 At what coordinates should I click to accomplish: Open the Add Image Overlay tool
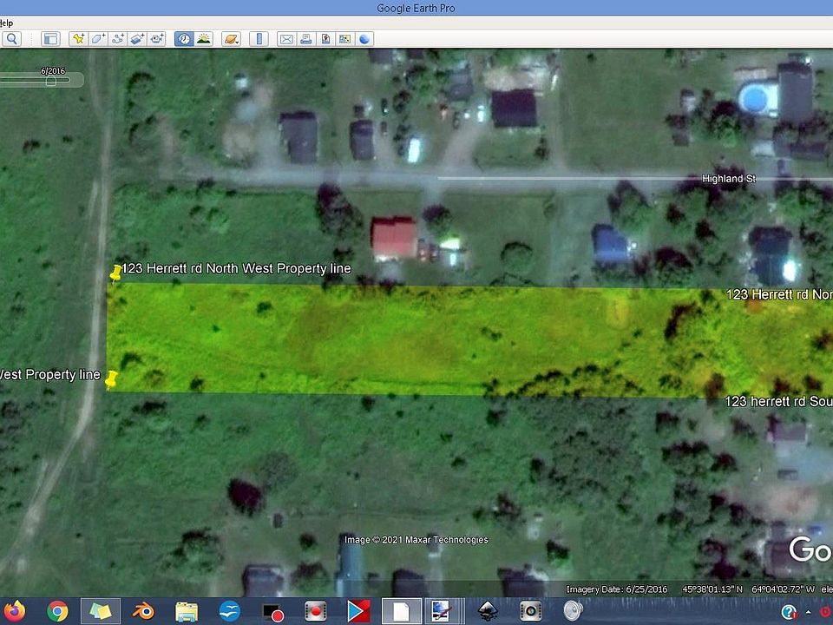click(136, 38)
